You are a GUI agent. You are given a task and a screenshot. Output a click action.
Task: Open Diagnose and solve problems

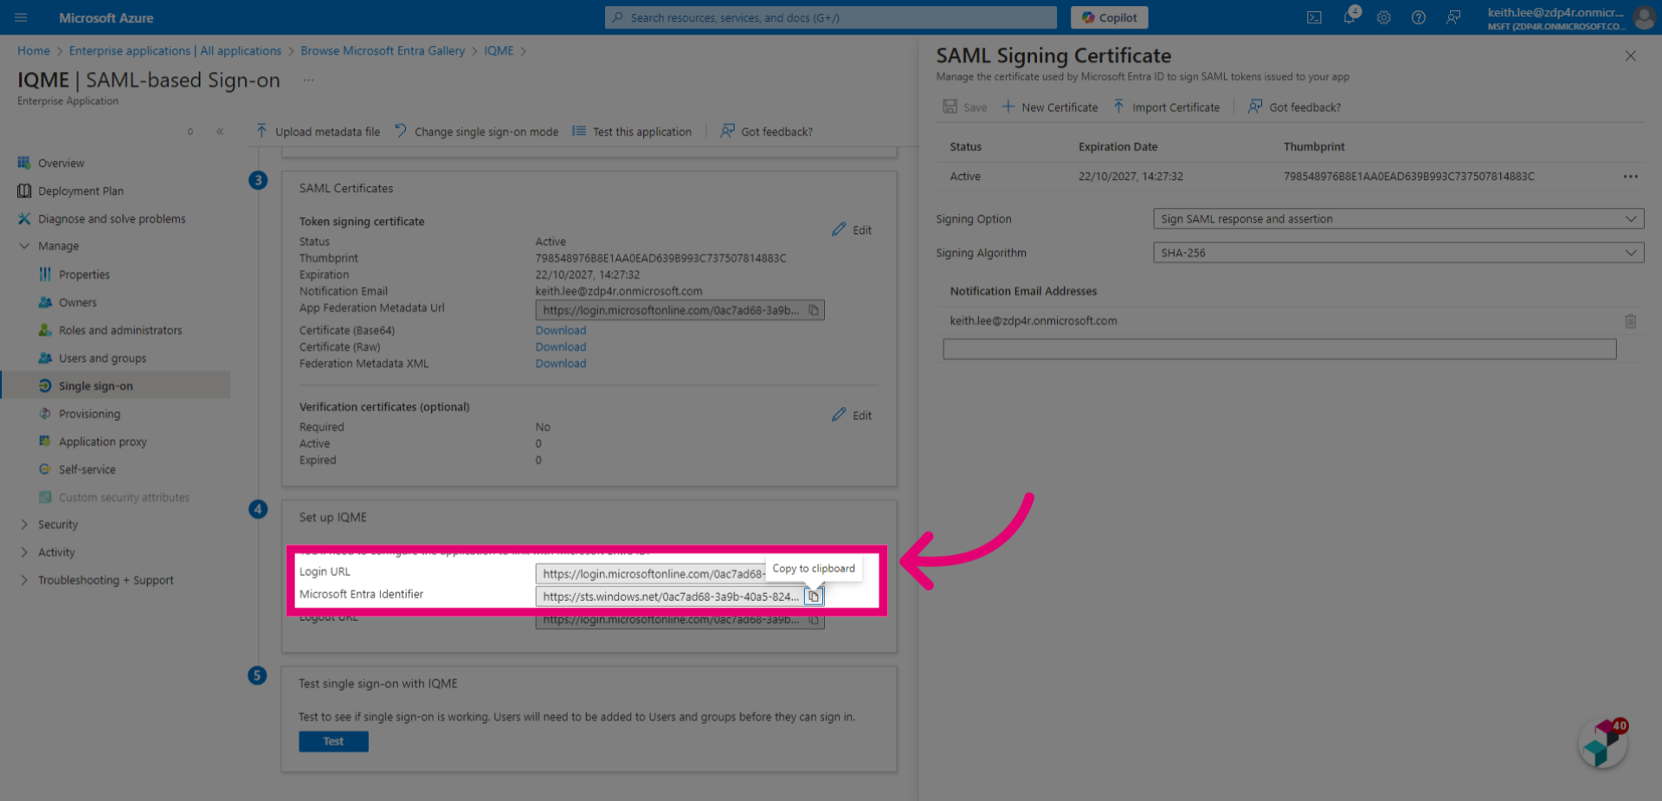coord(112,219)
